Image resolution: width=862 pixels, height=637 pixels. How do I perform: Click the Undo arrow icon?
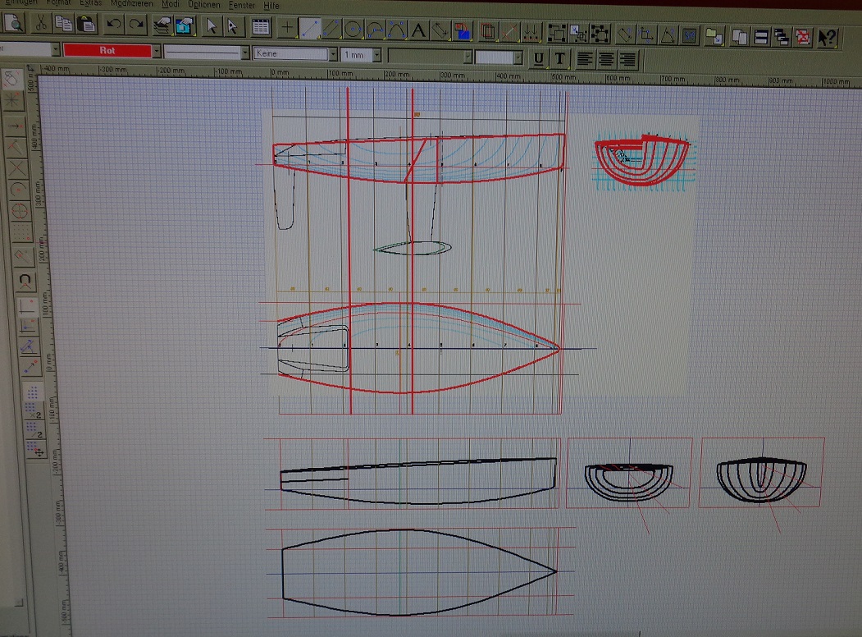113,25
